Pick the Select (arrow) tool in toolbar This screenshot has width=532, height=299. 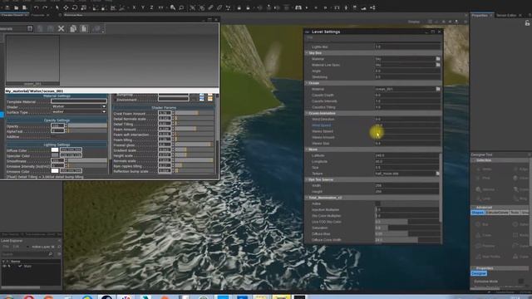click(x=57, y=7)
